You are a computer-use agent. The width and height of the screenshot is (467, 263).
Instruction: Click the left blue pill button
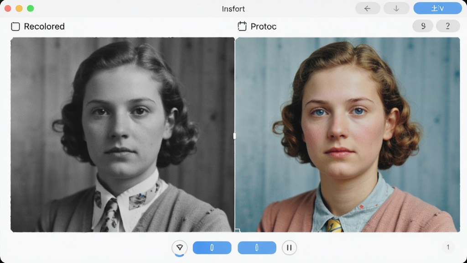[212, 247]
